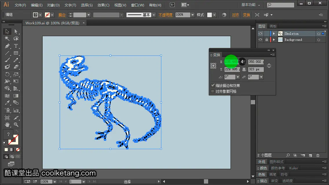Expand the Skeleton layer contents
The height and width of the screenshot is (185, 329).
(274, 34)
